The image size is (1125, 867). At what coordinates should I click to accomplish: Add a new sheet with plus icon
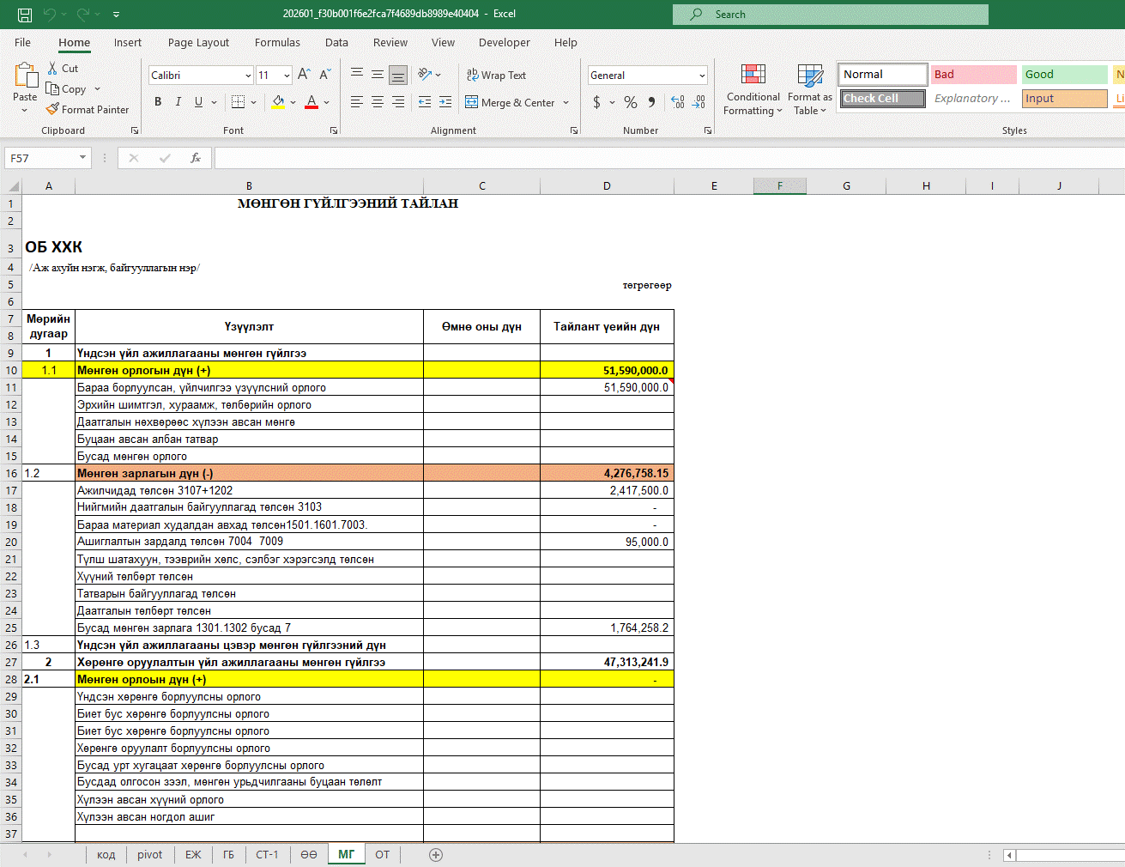coord(436,854)
